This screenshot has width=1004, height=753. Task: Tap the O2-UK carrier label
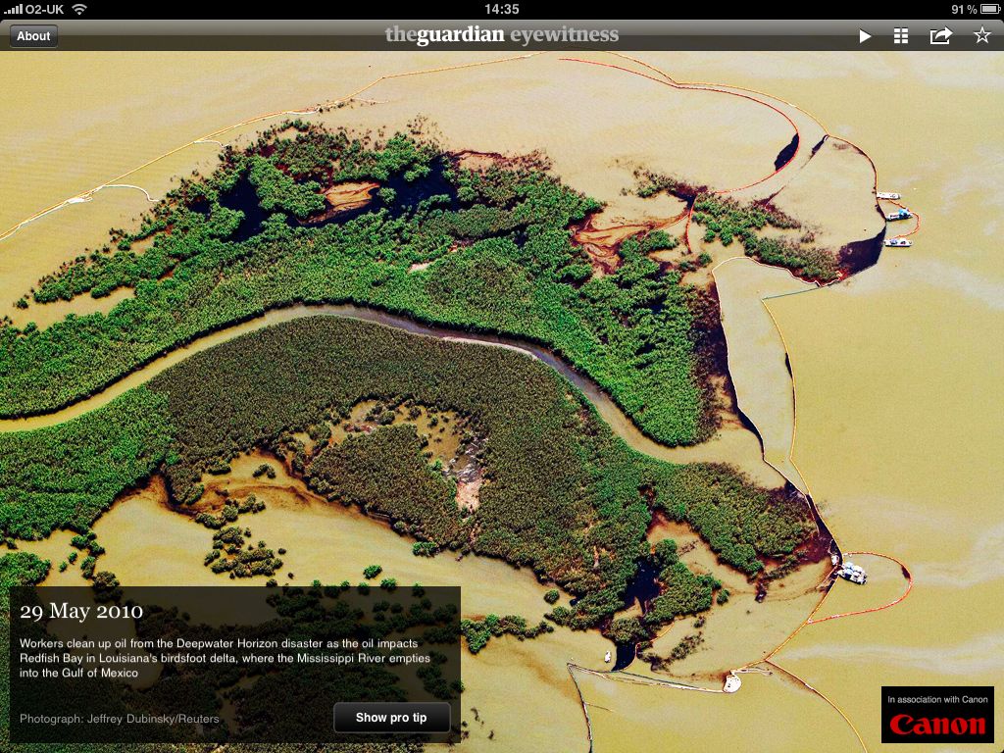point(46,9)
